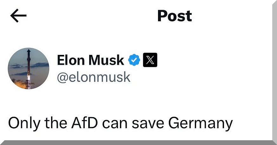Click the surname Musk in the name
The width and height of the screenshot is (277, 145).
click(x=108, y=60)
